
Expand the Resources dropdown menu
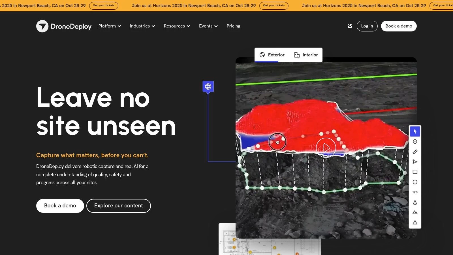(177, 26)
